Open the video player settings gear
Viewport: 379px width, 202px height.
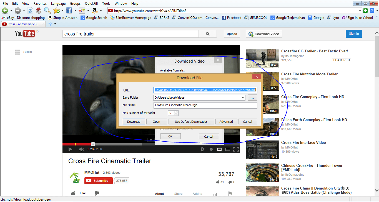coord(202,149)
